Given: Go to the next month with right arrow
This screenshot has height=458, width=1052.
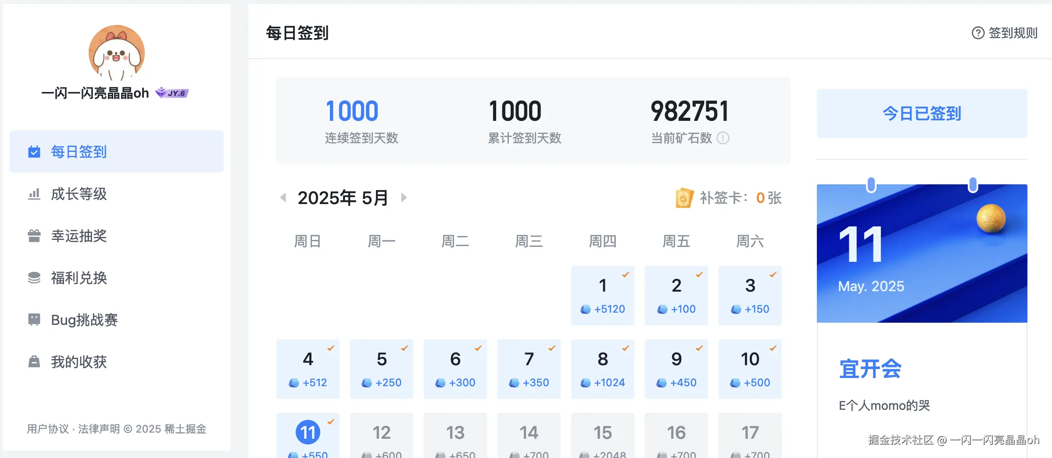Looking at the screenshot, I should [404, 198].
